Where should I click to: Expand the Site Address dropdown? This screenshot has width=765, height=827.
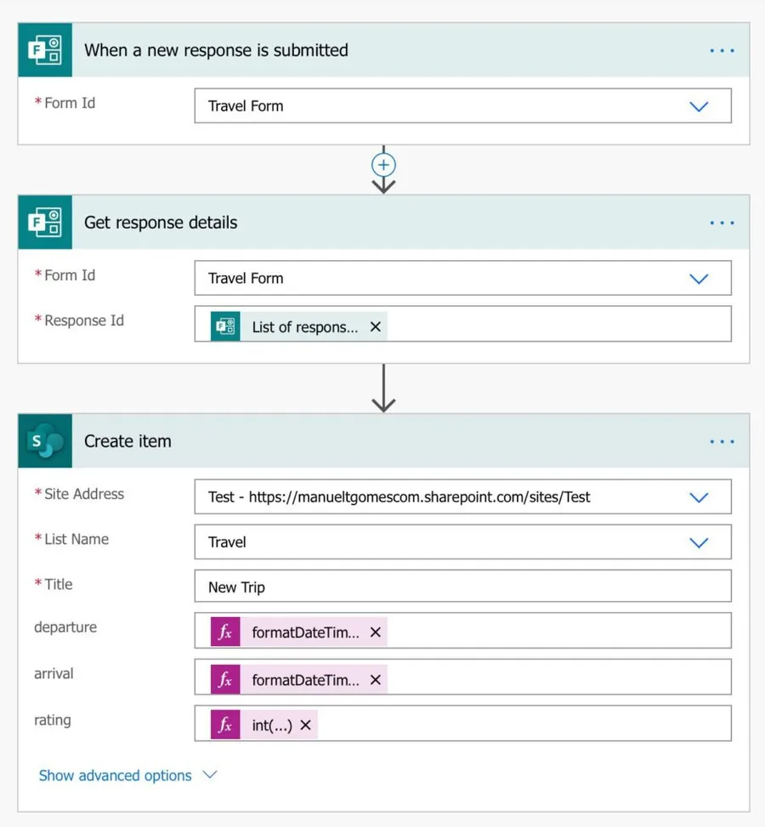pyautogui.click(x=699, y=497)
